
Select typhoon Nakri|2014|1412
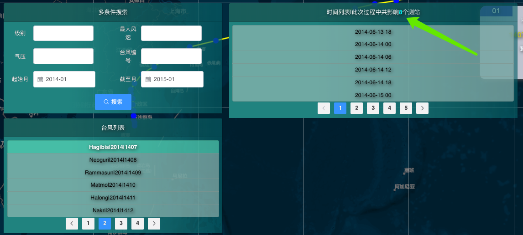(113, 210)
